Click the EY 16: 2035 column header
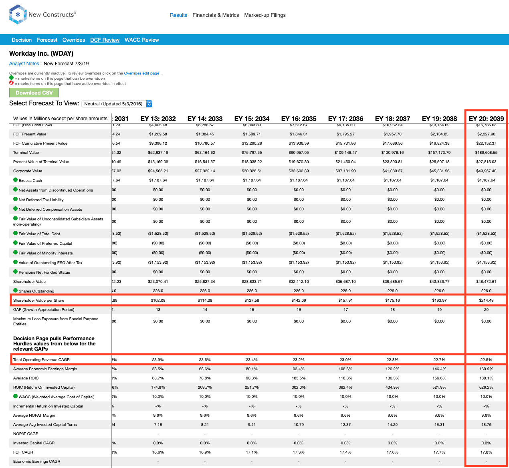The height and width of the screenshot is (468, 509). [299, 119]
